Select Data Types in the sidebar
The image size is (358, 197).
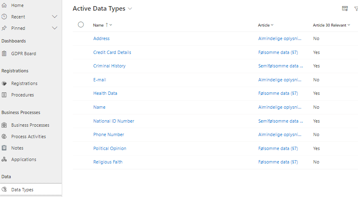[x=22, y=190]
